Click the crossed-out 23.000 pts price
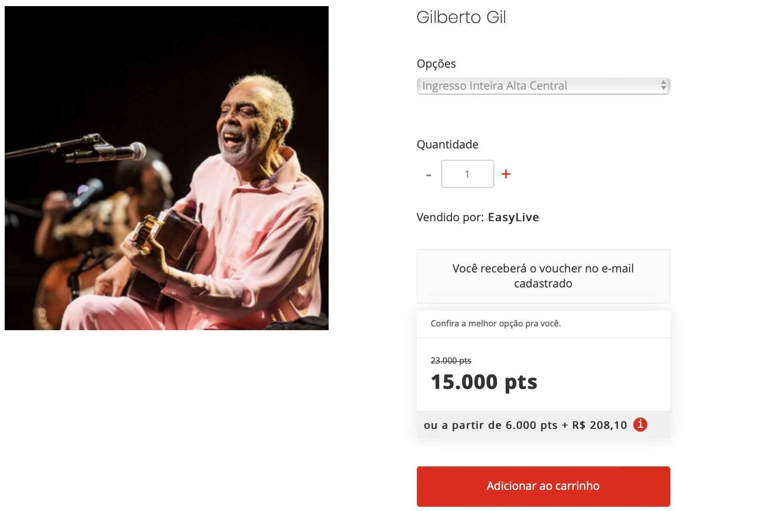 (451, 361)
